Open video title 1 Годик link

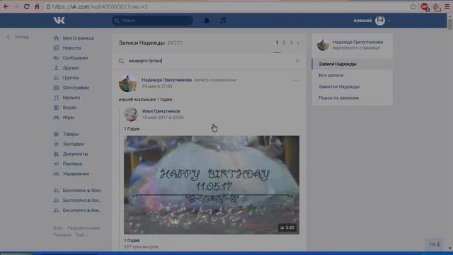pos(132,240)
